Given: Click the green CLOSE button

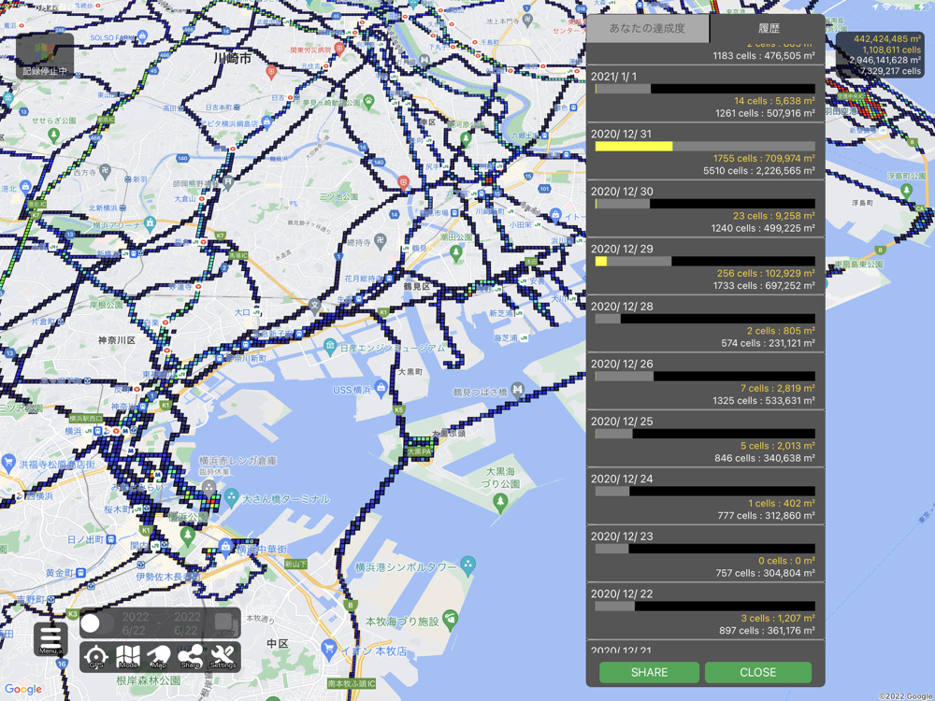Looking at the screenshot, I should tap(757, 672).
